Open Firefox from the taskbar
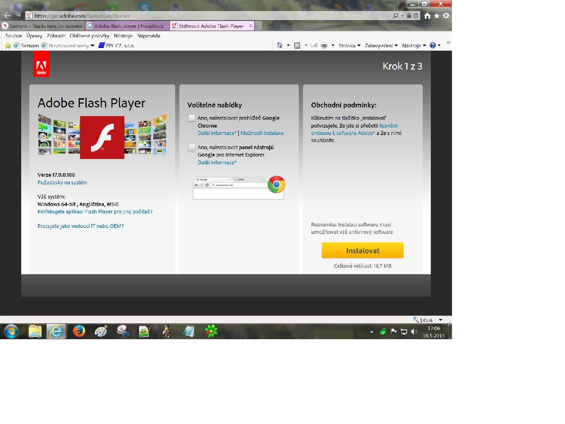 79,331
